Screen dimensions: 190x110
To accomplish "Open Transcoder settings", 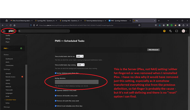I will 9,90.
